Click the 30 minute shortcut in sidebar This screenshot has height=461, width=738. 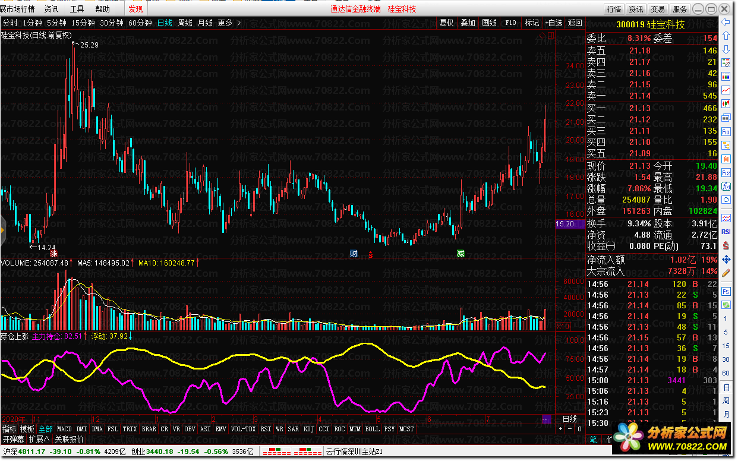pyautogui.click(x=726, y=359)
